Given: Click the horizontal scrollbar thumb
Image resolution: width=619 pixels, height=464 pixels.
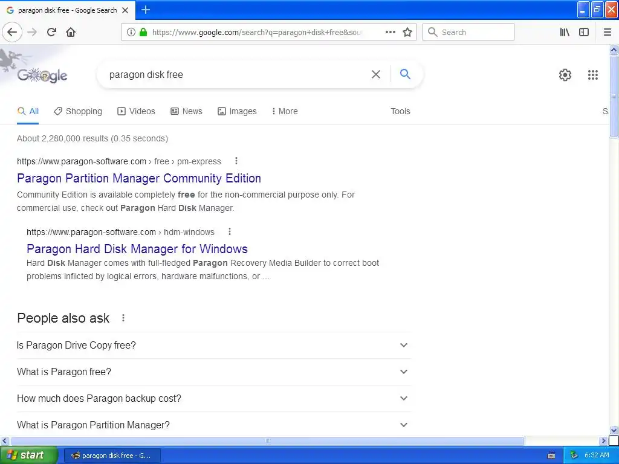Looking at the screenshot, I should (x=267, y=440).
